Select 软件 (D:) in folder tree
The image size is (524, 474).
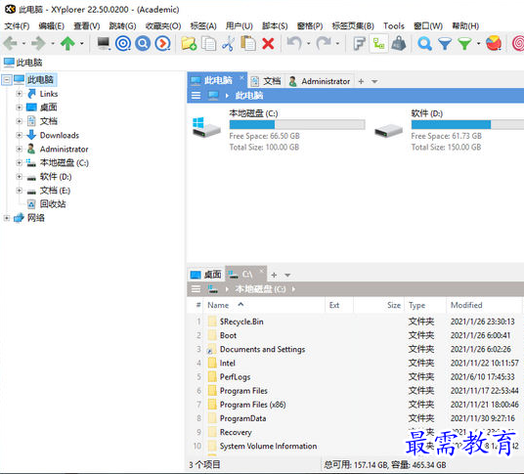tap(56, 177)
